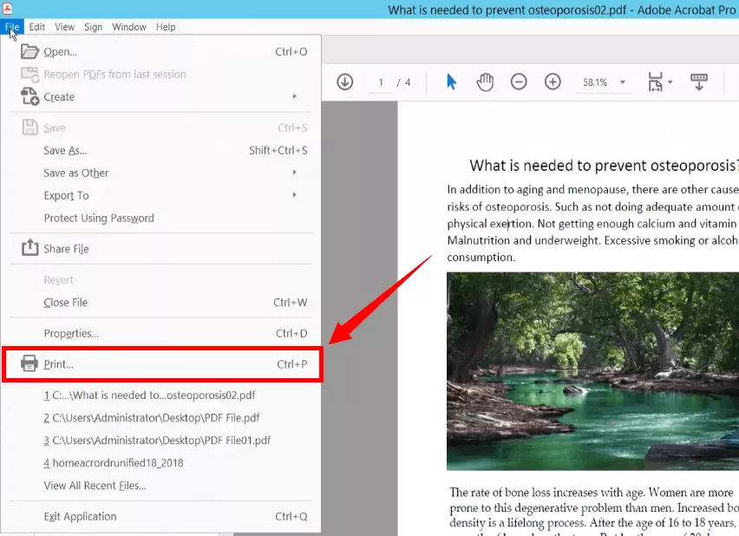The width and height of the screenshot is (739, 536).
Task: Click the Print printer icon
Action: tap(29, 364)
